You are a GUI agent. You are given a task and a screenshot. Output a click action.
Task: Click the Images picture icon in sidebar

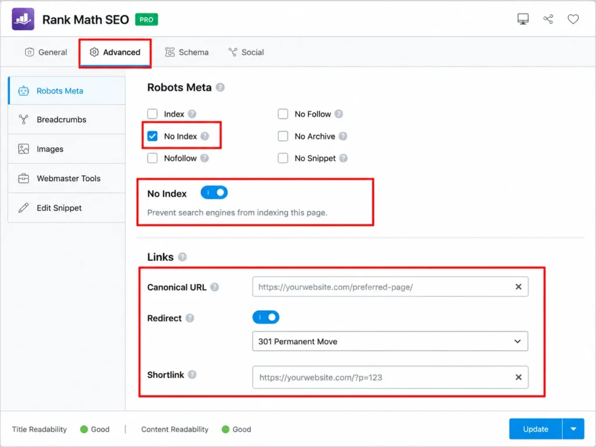point(23,149)
